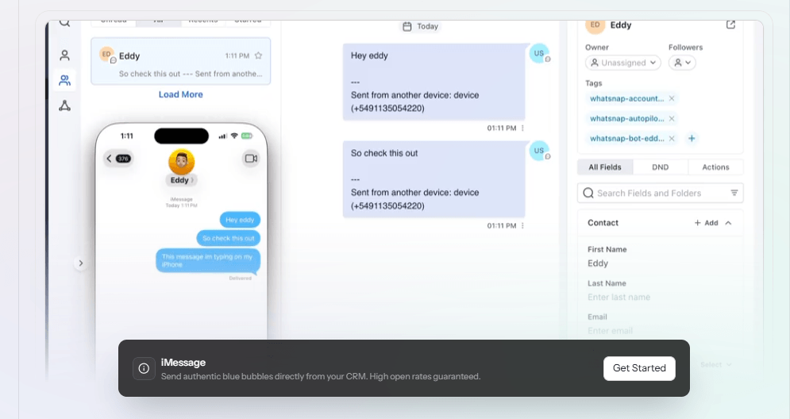Remove the whatsnap-bot-edd tag

672,139
